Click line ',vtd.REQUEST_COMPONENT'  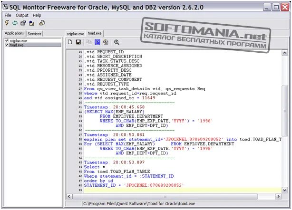point(113,79)
